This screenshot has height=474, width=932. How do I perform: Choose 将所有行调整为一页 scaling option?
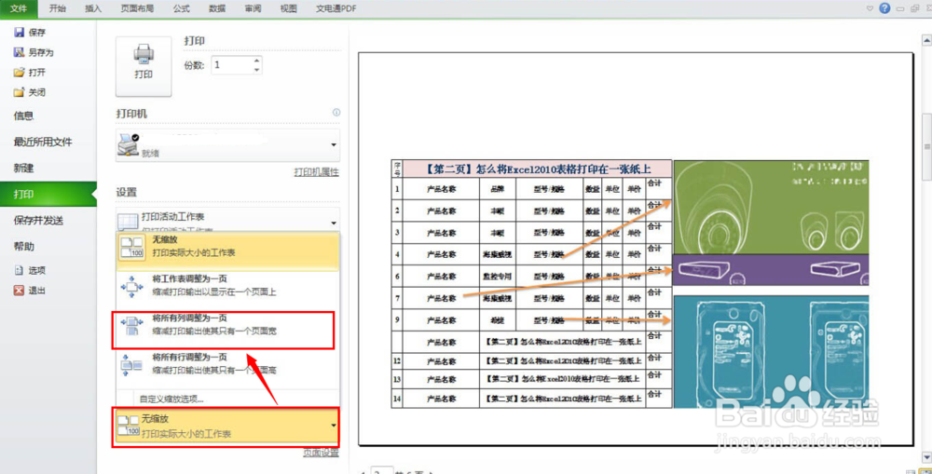[x=227, y=364]
